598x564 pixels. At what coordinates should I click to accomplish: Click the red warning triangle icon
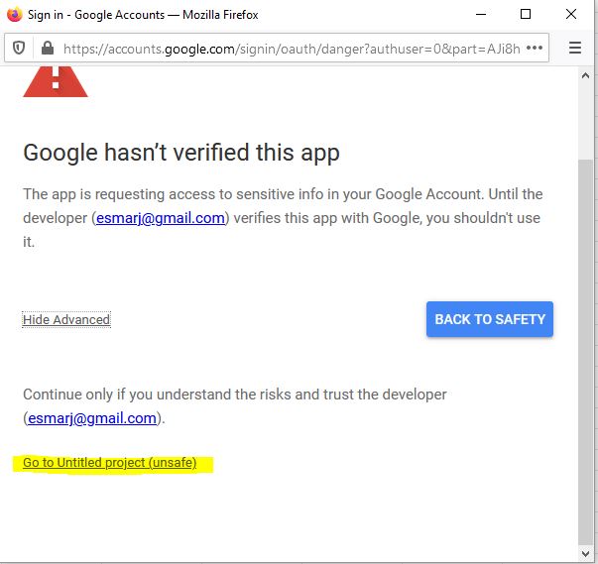tap(56, 81)
